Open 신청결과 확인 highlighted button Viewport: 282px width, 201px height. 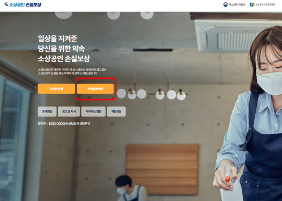click(95, 89)
